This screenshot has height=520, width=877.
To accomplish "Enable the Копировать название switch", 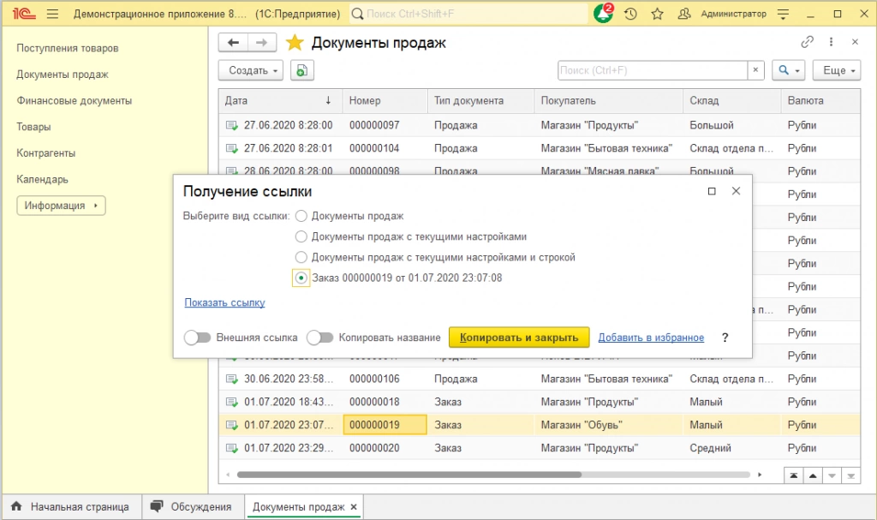I will point(319,338).
